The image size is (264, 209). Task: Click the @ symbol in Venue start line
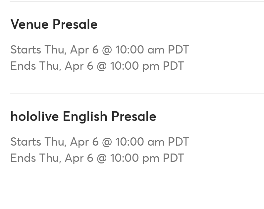(107, 50)
